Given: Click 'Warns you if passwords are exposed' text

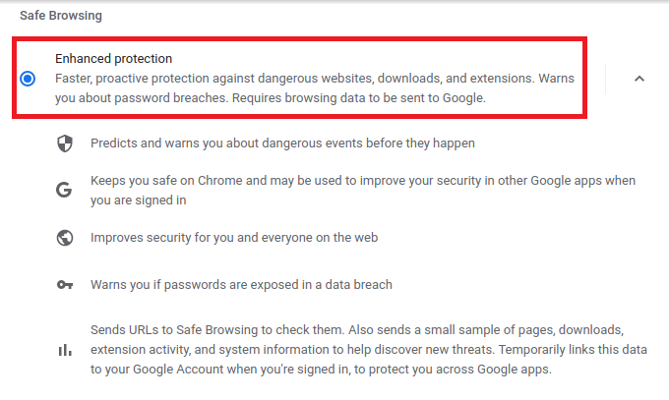Looking at the screenshot, I should tap(241, 285).
